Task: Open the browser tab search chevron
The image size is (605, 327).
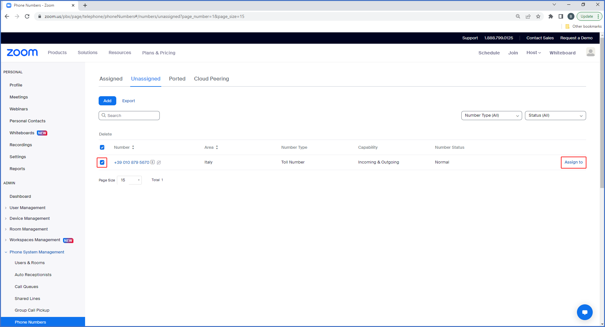Action: click(554, 4)
